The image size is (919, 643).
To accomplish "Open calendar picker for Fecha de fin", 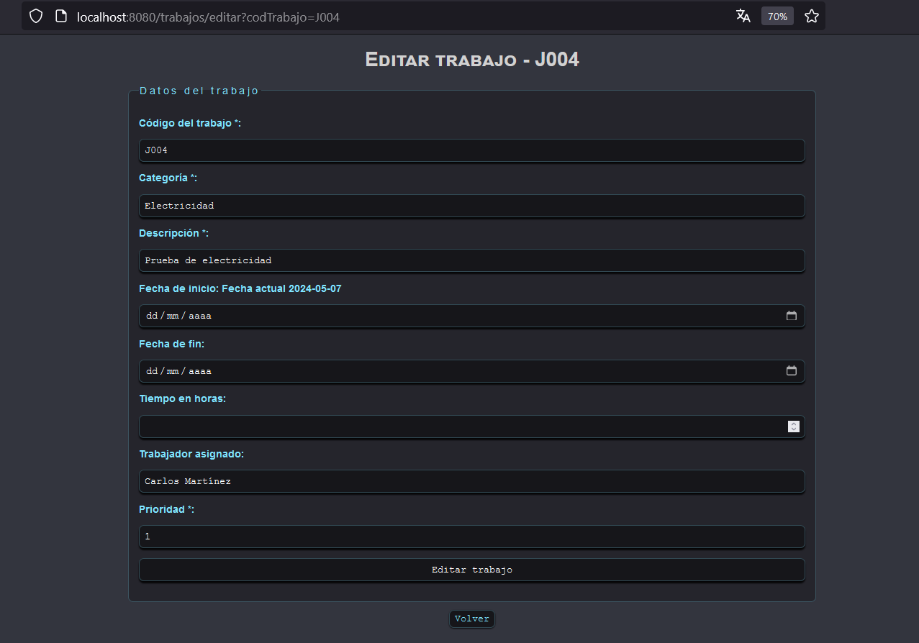I will click(x=792, y=371).
